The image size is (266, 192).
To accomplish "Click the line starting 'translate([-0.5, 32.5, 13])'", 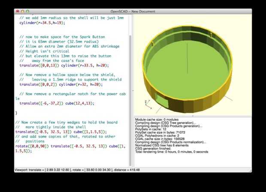I will (x=61, y=132).
